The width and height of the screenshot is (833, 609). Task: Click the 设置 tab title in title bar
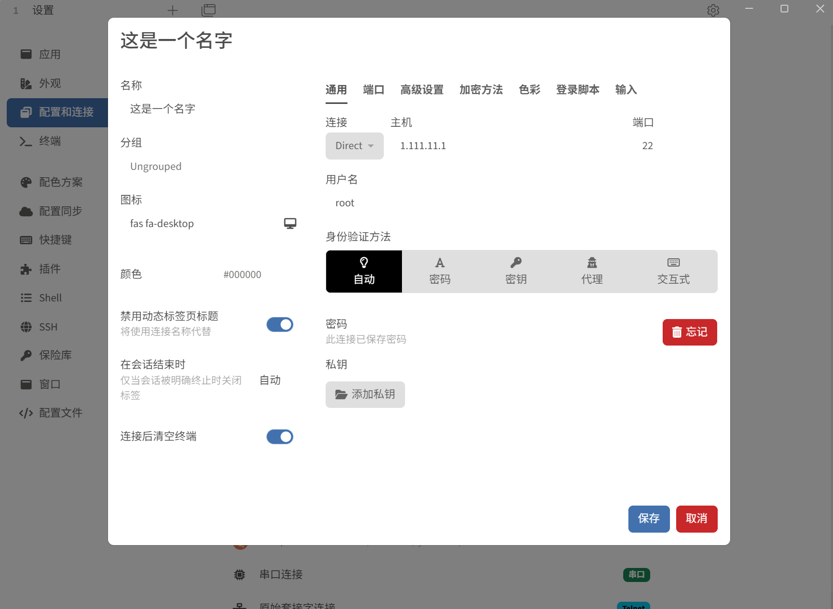click(x=43, y=10)
